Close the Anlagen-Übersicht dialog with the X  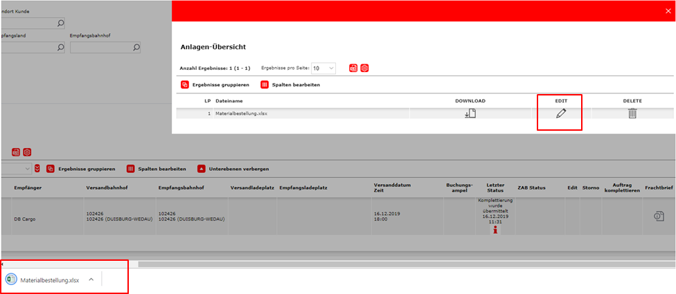(x=668, y=11)
